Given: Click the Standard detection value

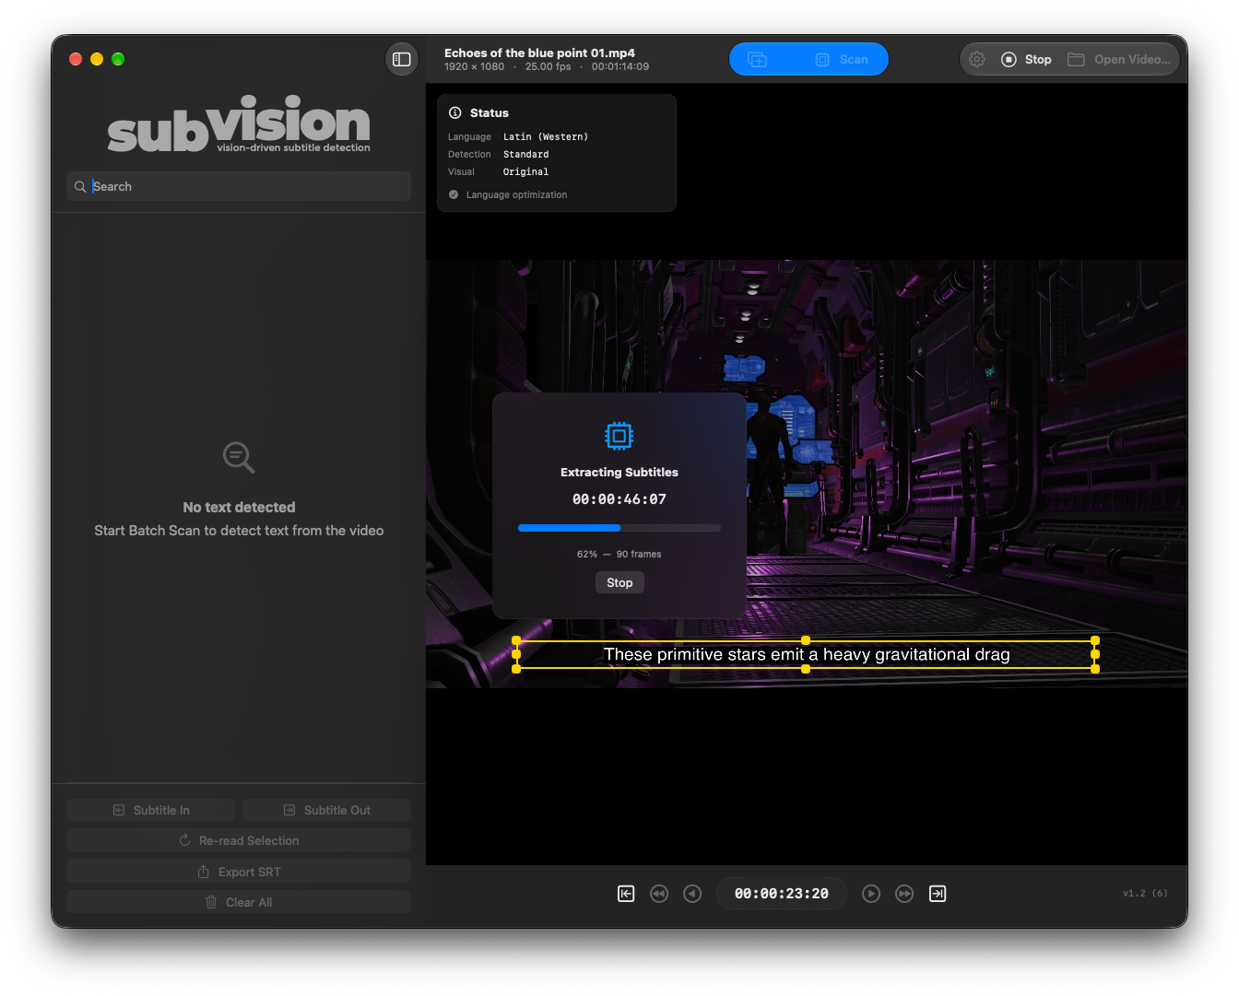Looking at the screenshot, I should coord(526,154).
